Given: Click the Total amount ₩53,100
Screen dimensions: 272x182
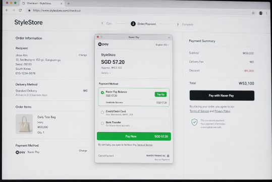Looking at the screenshot, I should pos(246,83).
